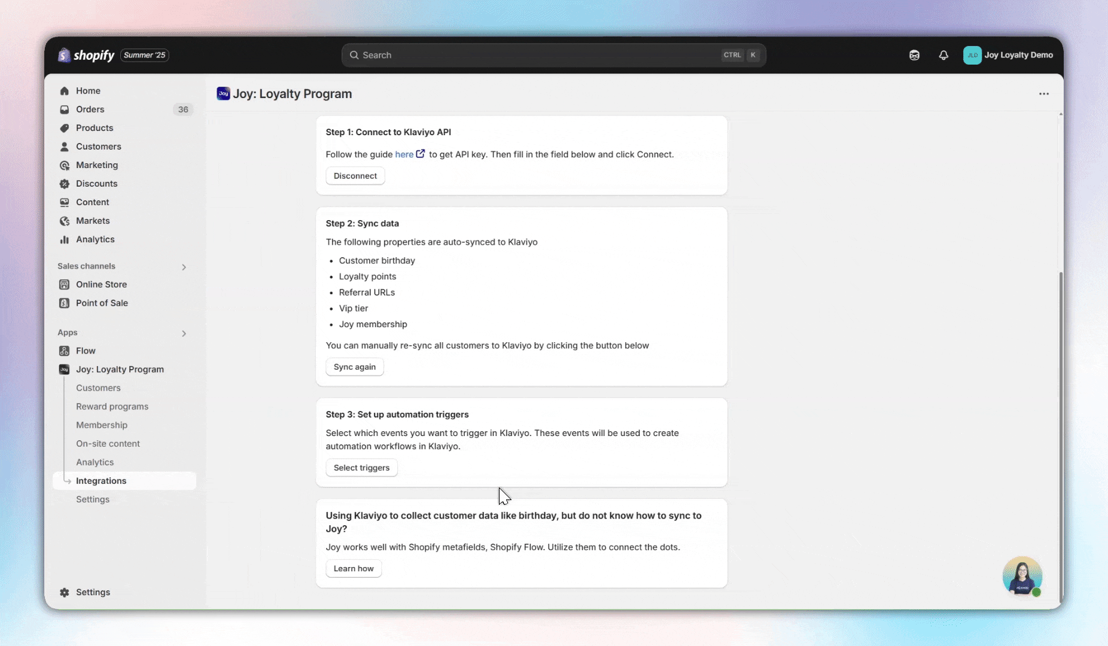Click the Select triggers button

[361, 468]
